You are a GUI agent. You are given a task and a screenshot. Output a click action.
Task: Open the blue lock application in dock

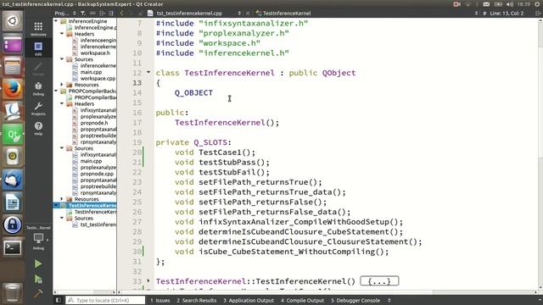coord(13,225)
